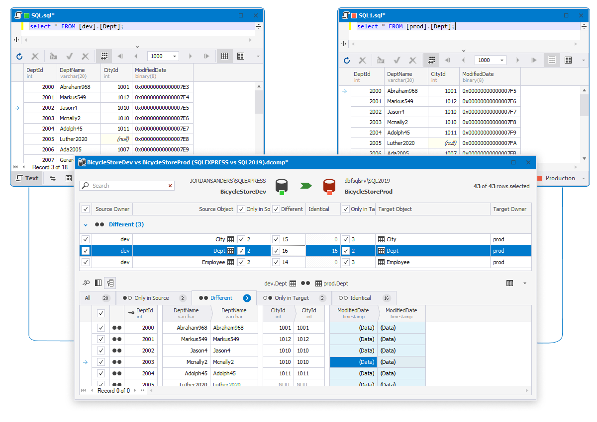Screen dimensions: 597x422
Task: Toggle the hierarchical view icon in comparison toolbar
Action: 110,283
